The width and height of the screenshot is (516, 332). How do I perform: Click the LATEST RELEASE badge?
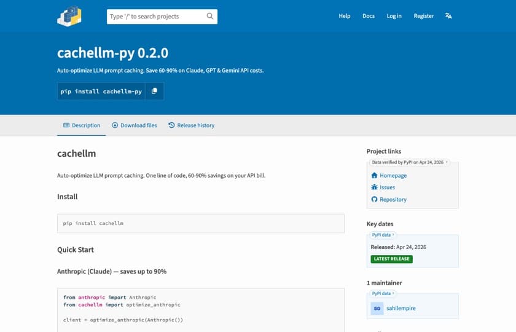pos(392,259)
